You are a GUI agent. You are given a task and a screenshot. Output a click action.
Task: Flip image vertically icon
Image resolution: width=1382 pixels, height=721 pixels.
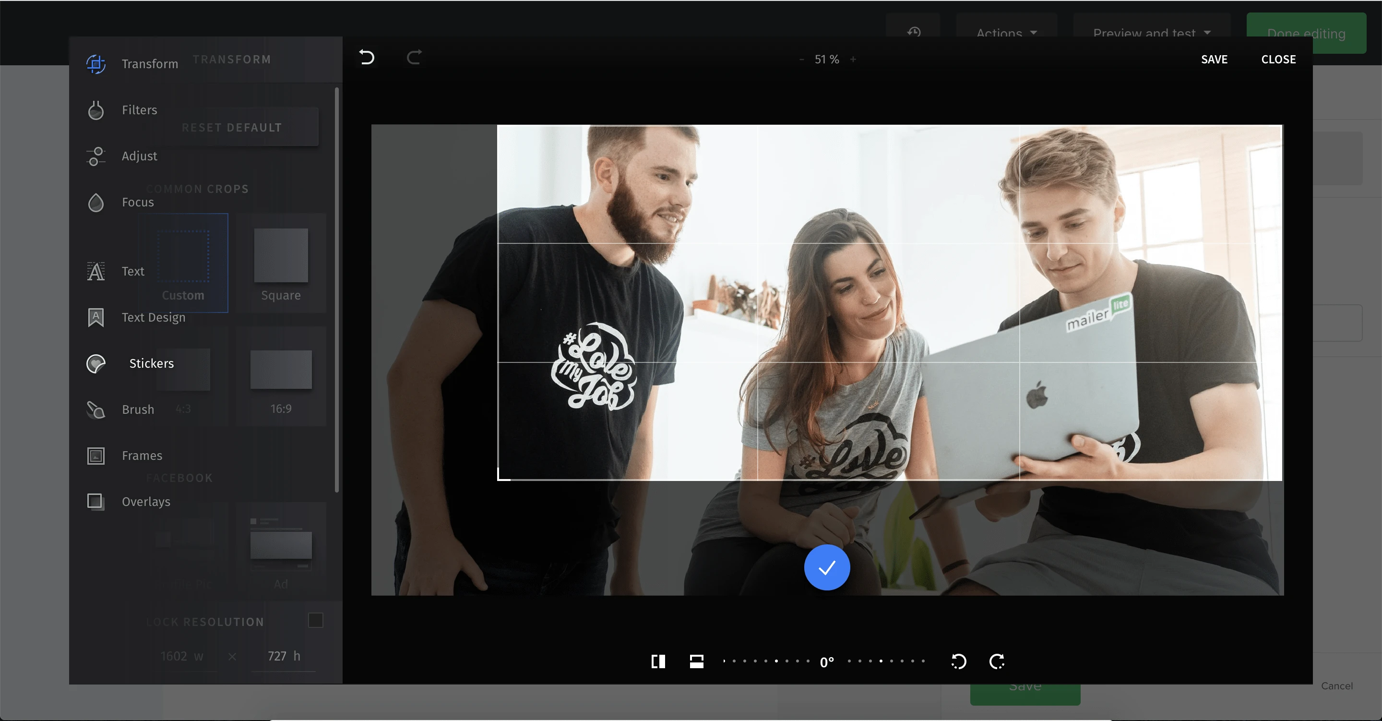(696, 661)
